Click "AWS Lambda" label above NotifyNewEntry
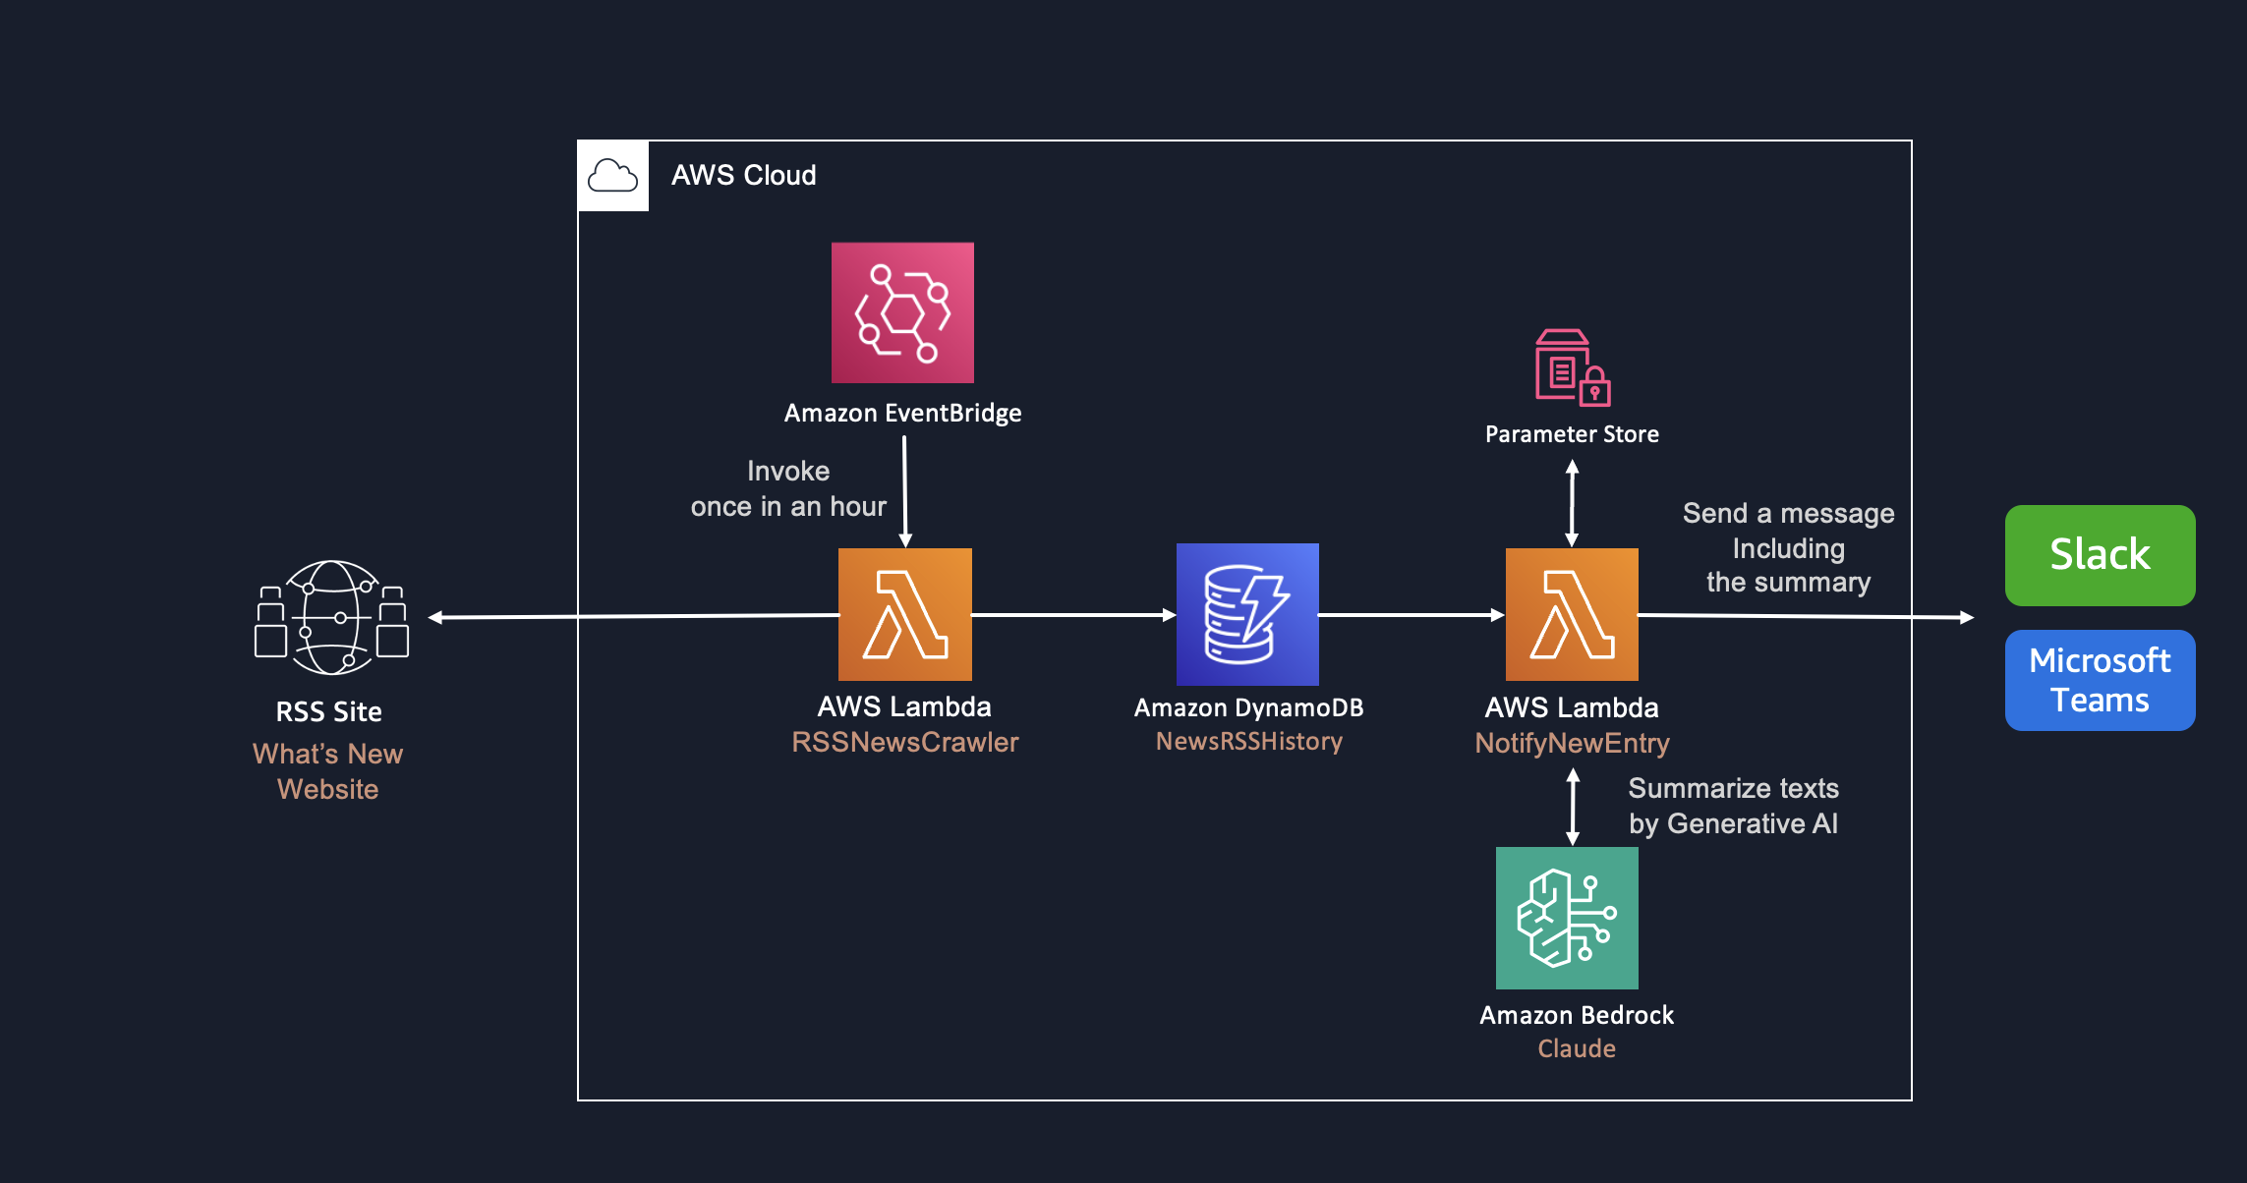The height and width of the screenshot is (1183, 2247). coord(1572,707)
